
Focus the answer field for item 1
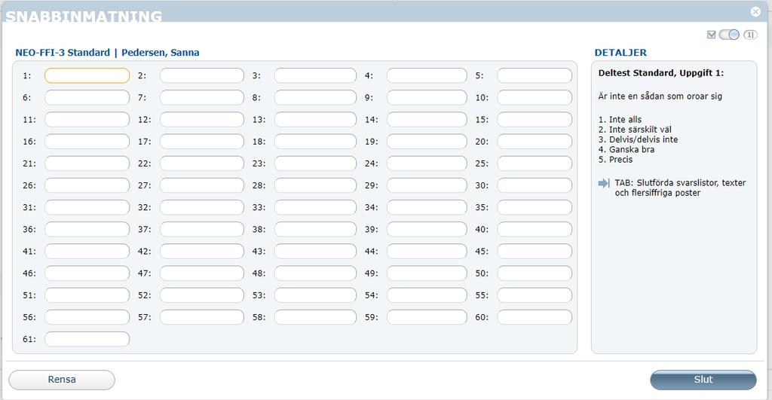(87, 76)
